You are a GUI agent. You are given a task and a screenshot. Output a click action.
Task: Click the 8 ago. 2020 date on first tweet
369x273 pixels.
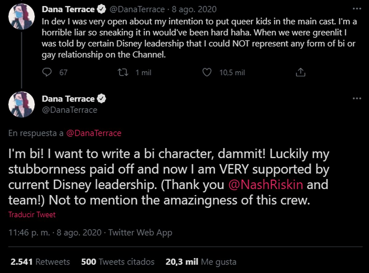(x=194, y=10)
